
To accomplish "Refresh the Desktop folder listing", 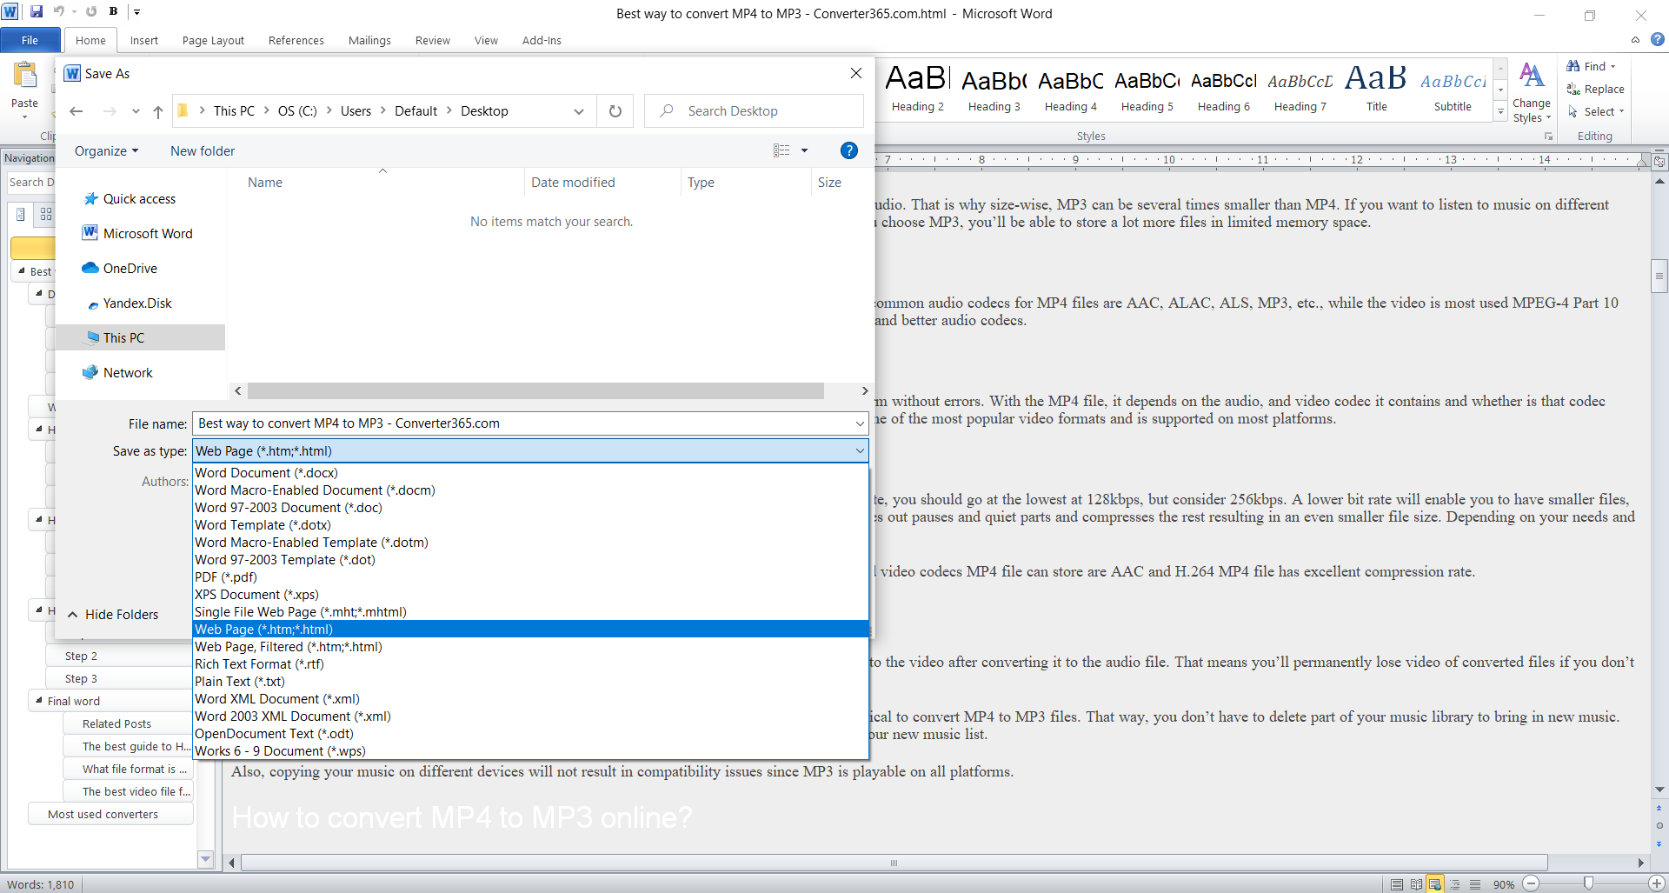I will coord(615,111).
